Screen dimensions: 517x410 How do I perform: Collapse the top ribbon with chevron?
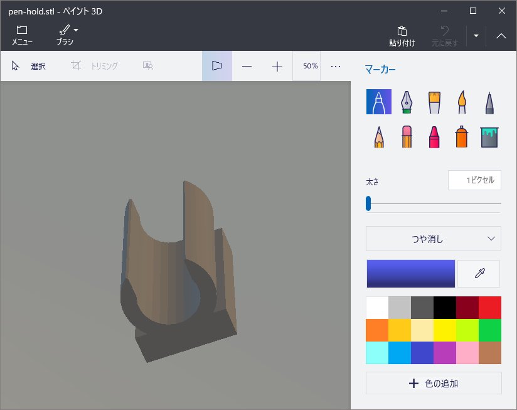(501, 36)
